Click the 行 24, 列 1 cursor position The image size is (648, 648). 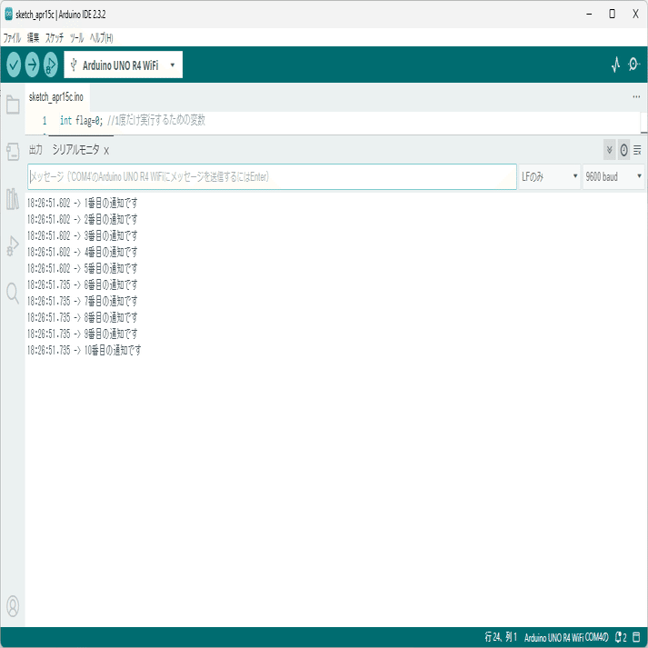pos(501,637)
